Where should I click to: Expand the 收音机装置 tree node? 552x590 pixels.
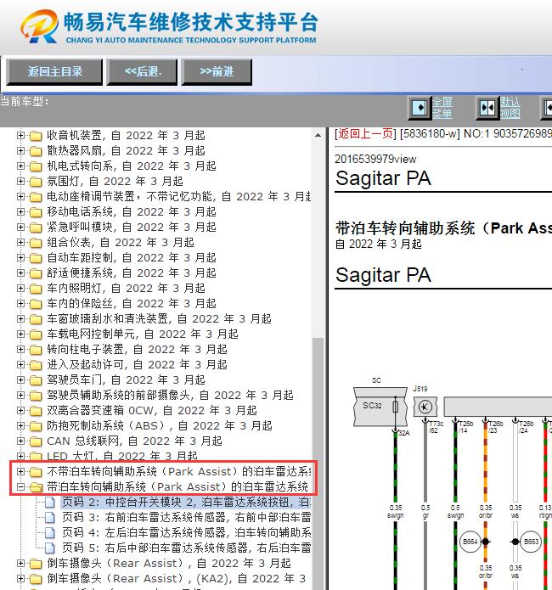pos(20,136)
